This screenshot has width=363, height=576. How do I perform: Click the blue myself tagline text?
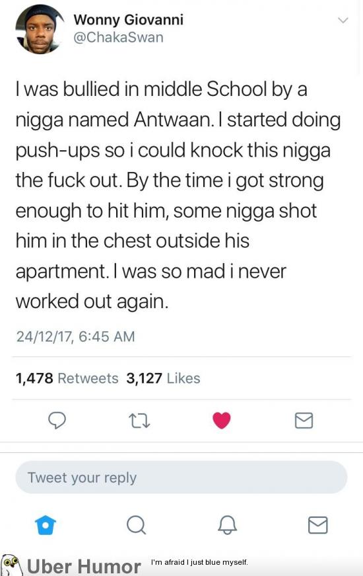199,562
